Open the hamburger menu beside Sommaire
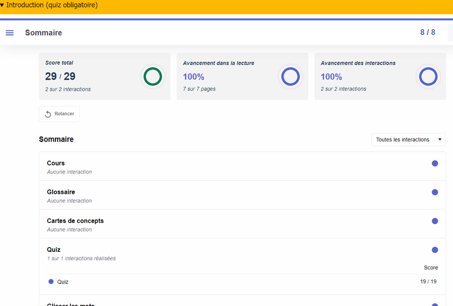 click(10, 33)
